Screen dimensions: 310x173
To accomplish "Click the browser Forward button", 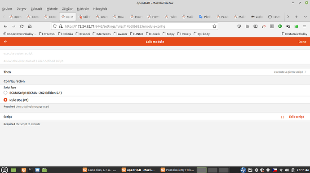I will tap(13, 26).
